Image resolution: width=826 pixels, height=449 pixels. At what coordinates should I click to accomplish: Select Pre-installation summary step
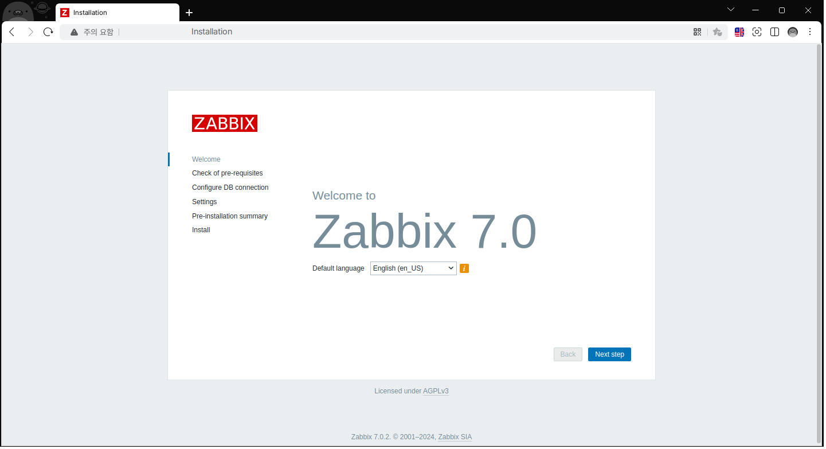tap(230, 216)
